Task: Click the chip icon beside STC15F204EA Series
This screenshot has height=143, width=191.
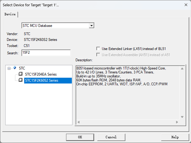Action: click(21, 74)
